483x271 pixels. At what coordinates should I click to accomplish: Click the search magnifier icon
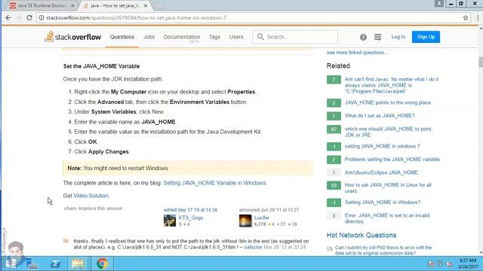click(x=260, y=37)
